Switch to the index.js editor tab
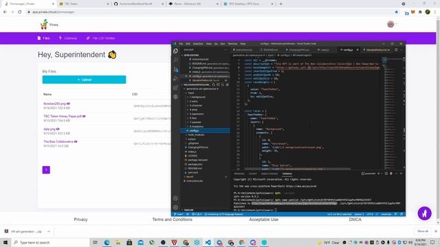Image resolution: width=440 pixels, height=247 pixels. point(324,50)
